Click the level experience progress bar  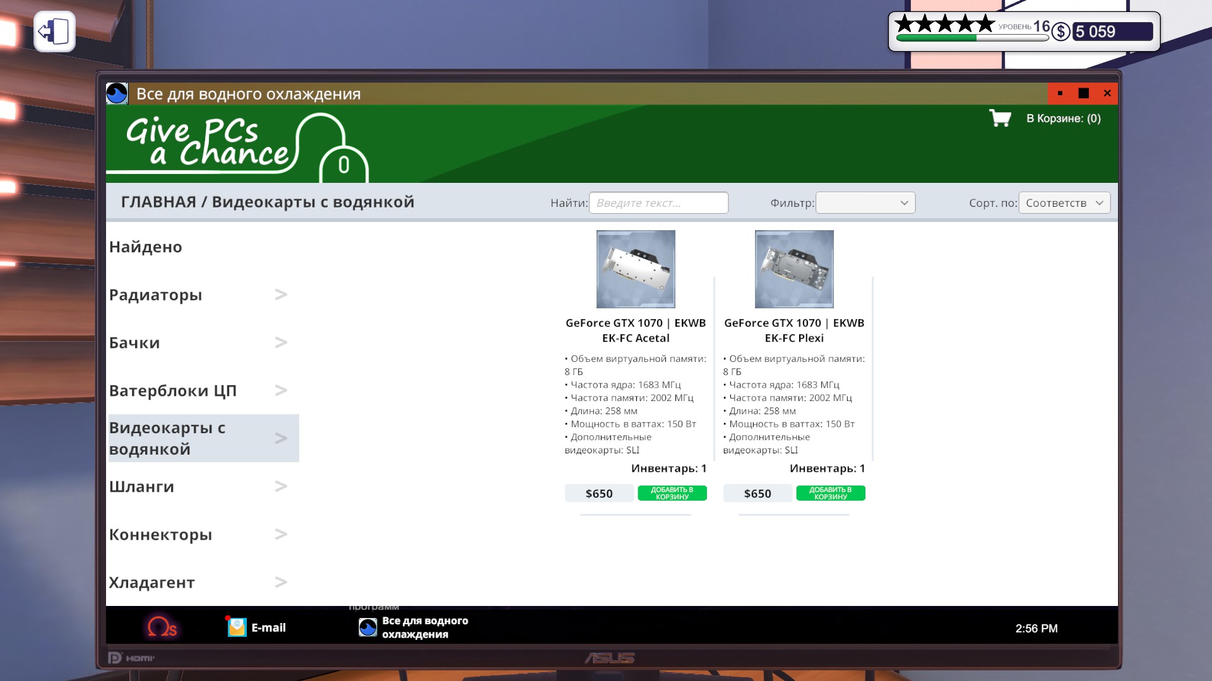coord(971,38)
